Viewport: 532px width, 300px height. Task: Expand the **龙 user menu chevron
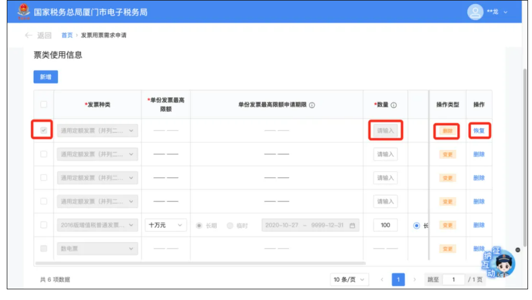click(x=506, y=12)
